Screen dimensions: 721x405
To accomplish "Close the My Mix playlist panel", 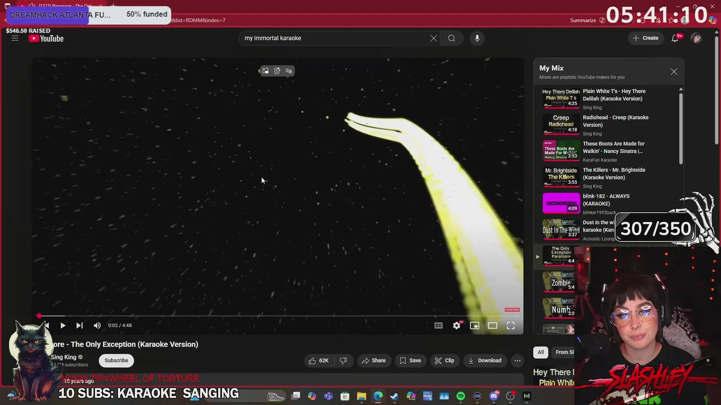I will click(x=674, y=71).
